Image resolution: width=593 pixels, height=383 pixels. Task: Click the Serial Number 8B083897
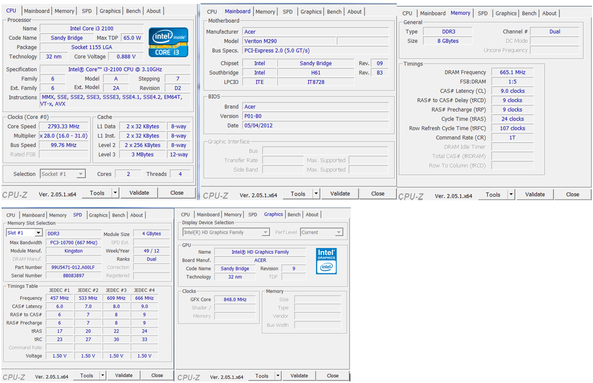tap(74, 275)
